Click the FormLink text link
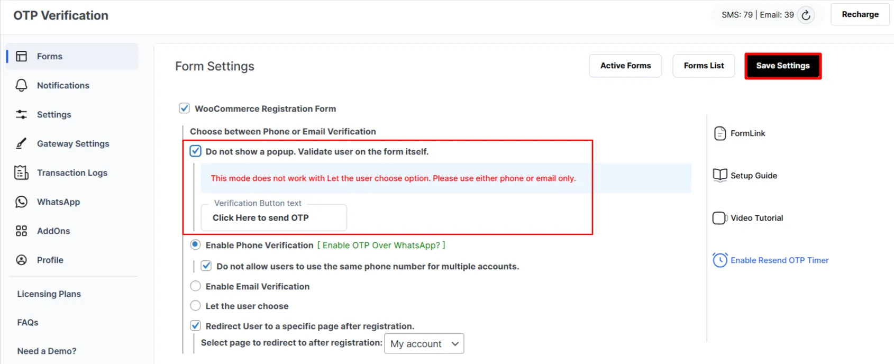 747,133
